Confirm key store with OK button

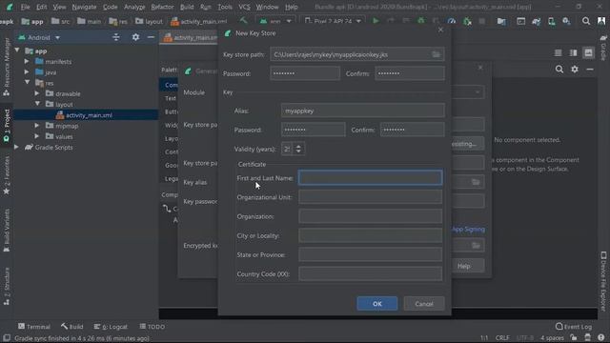(x=377, y=304)
